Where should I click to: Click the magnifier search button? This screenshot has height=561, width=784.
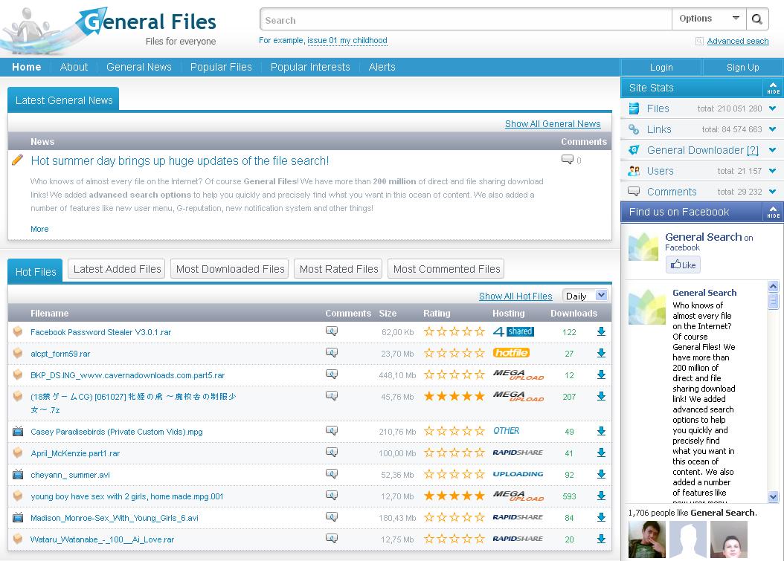(x=757, y=19)
